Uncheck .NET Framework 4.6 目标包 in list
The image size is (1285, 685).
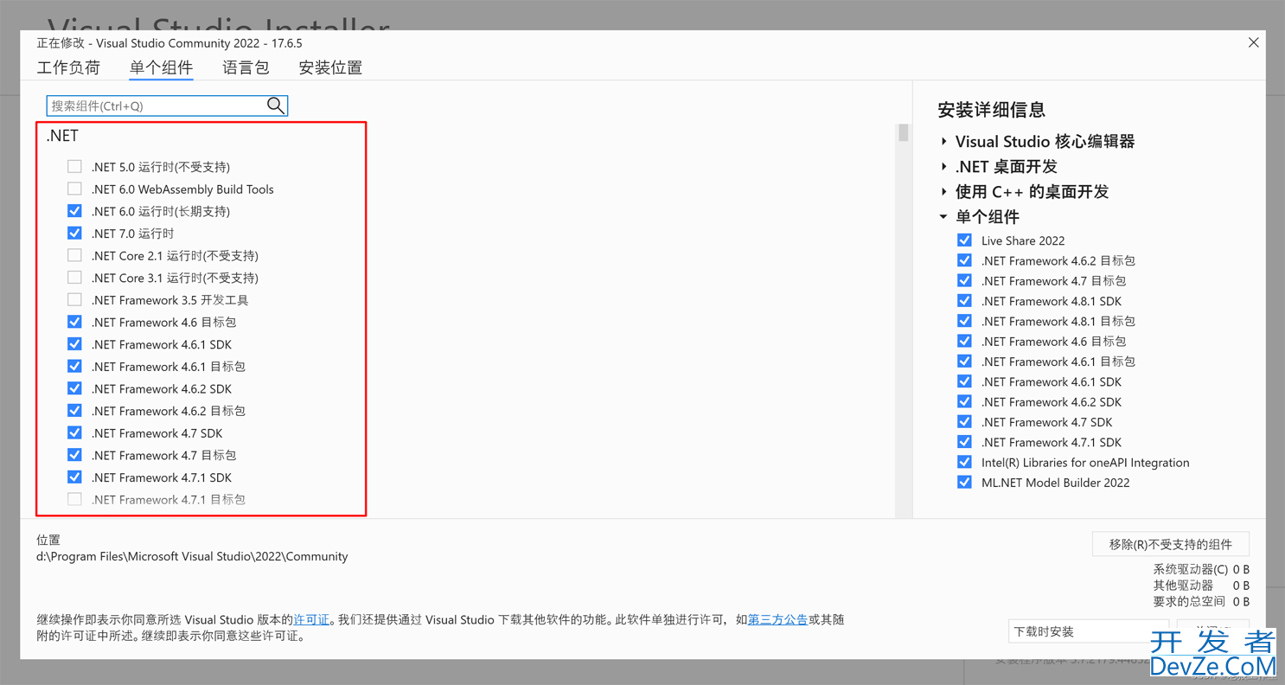point(75,322)
